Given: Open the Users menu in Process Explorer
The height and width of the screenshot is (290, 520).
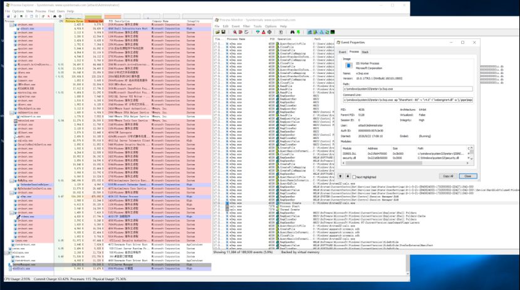Looking at the screenshot, I should pyautogui.click(x=60, y=11).
